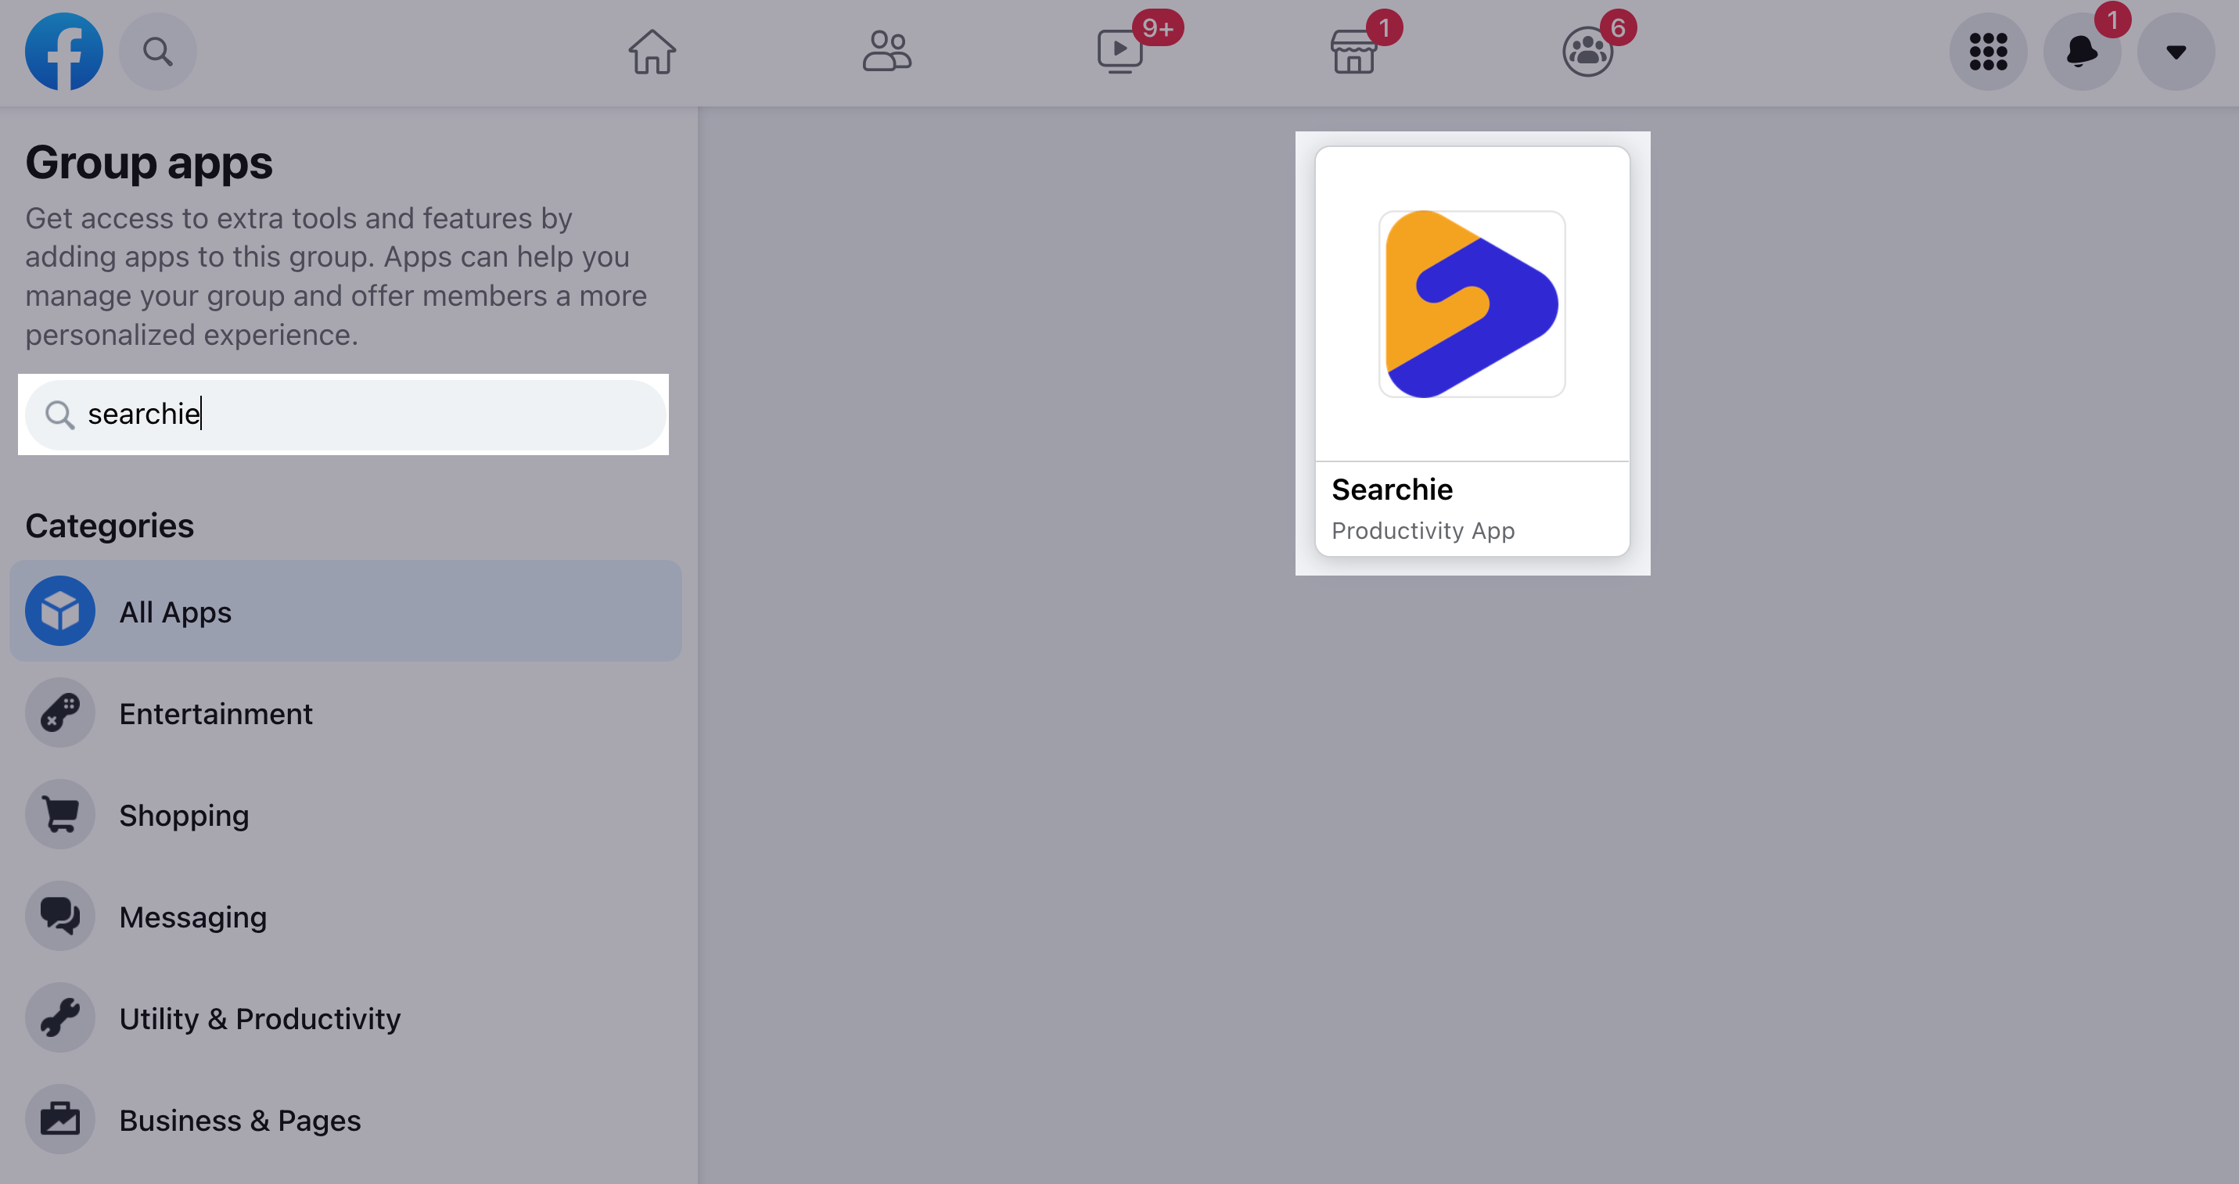Open the Marketplace storefront icon
2239x1184 pixels.
1354,52
